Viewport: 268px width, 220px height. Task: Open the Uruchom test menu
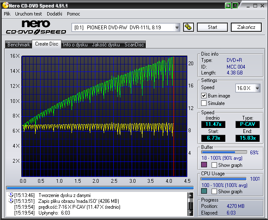[x=28, y=14]
